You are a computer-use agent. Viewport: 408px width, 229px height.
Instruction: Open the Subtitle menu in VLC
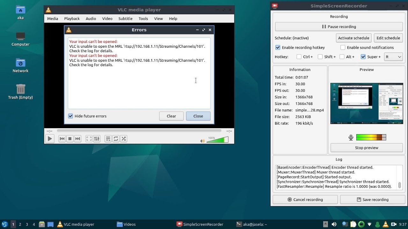pyautogui.click(x=125, y=18)
